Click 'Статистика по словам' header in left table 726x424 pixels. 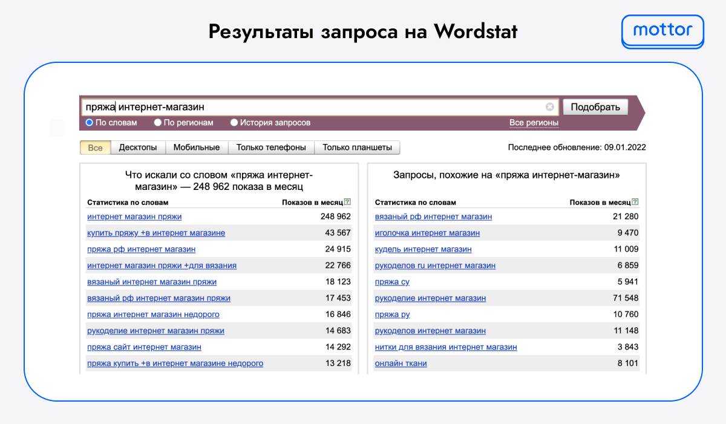coord(128,202)
